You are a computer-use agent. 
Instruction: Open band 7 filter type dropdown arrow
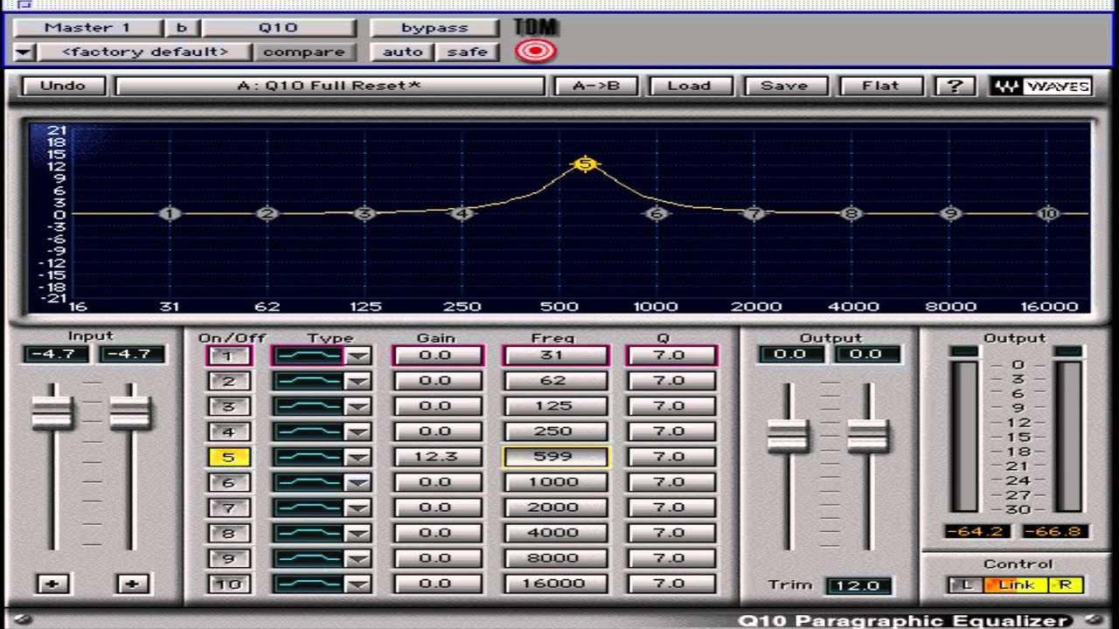click(358, 508)
